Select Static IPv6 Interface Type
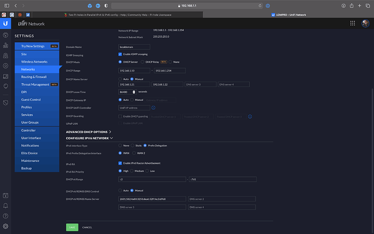The width and height of the screenshot is (374, 234). (x=132, y=146)
